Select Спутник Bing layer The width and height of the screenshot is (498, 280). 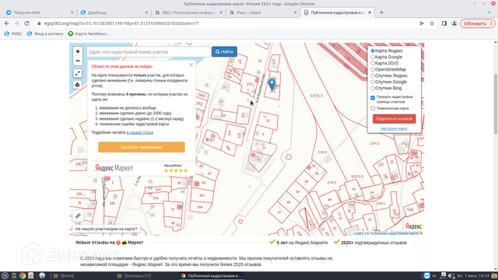pyautogui.click(x=372, y=88)
